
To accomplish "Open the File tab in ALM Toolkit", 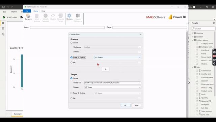I will coord(27,11).
